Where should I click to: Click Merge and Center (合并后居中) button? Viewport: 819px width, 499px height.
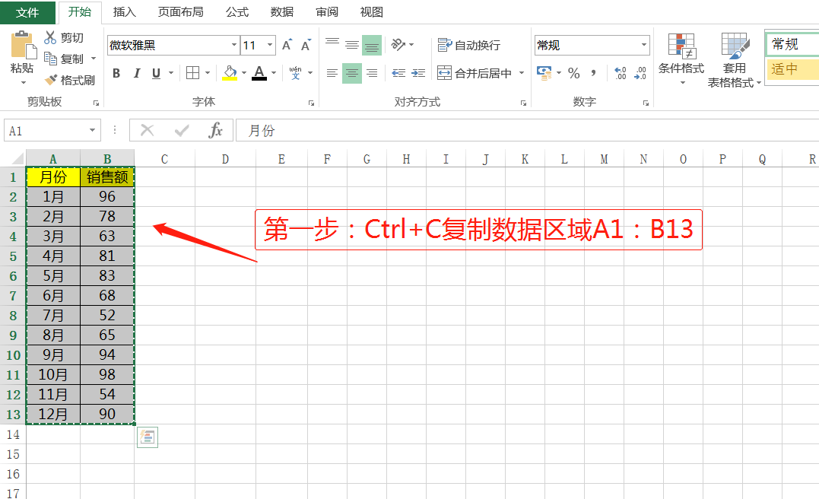pos(475,73)
